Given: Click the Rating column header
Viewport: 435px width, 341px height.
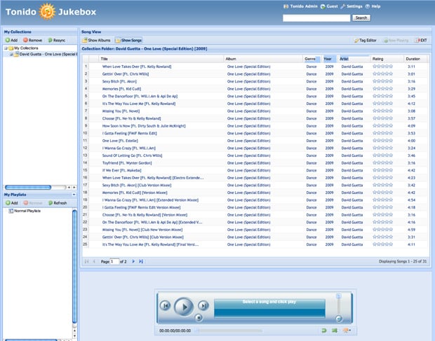Looking at the screenshot, I should 387,59.
